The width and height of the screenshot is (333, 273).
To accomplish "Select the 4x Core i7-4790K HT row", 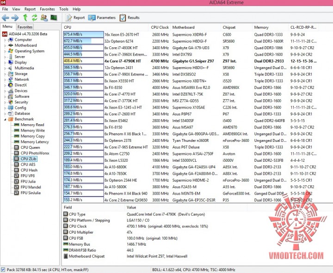I will [191, 61].
